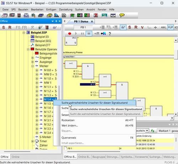
Task: Expand the Eingänge tree node
Action: pos(32,58)
